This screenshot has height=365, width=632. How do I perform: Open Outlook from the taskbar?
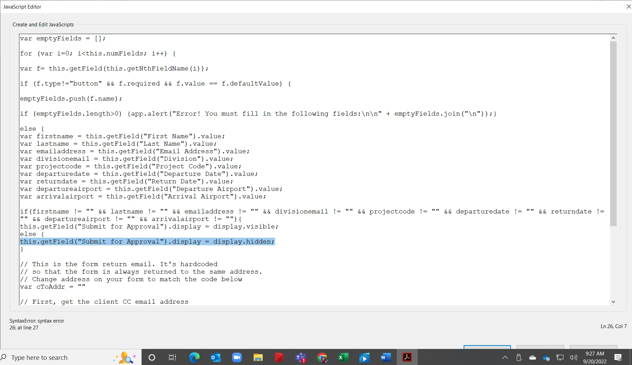click(x=216, y=357)
